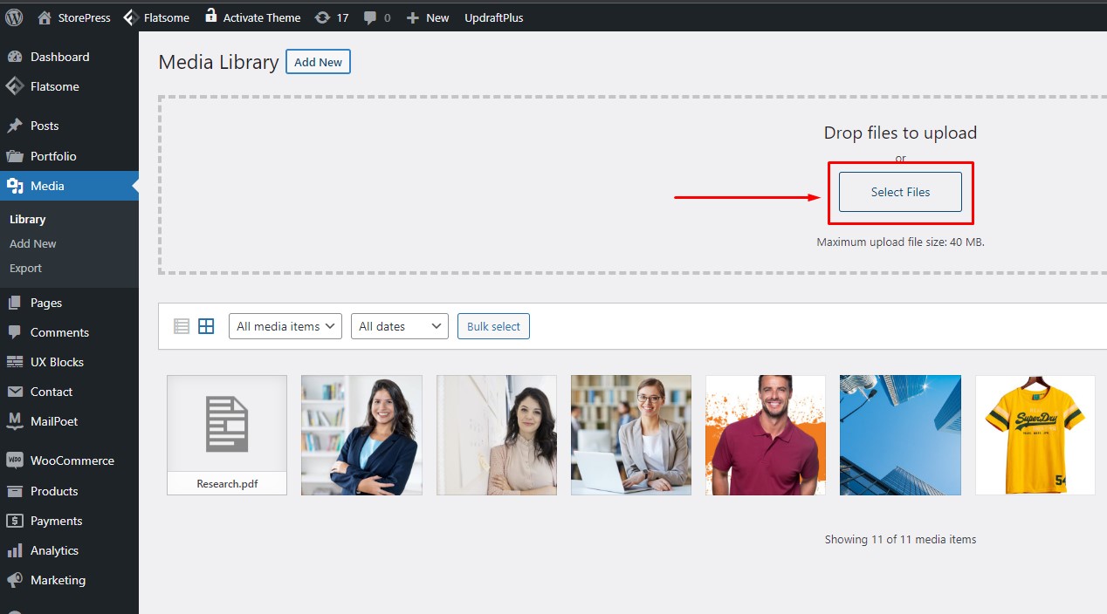Click the Activate Theme link text
Screen dimensions: 1107x614
262,17
